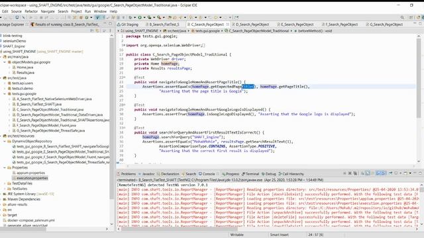Viewport: 424px width, 238px height.
Task: Close the C_Search_PageObject editor tab
Action: pos(227,24)
